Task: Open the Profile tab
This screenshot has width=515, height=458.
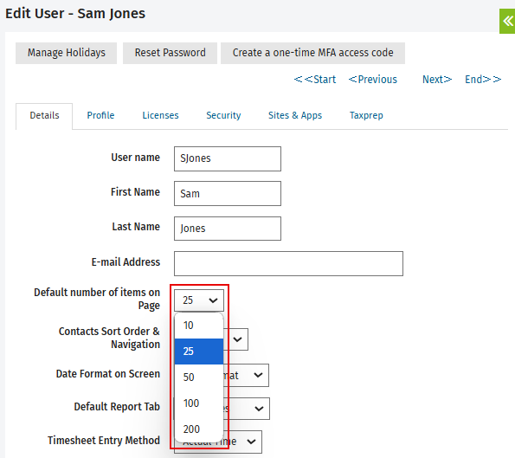Action: pos(100,116)
